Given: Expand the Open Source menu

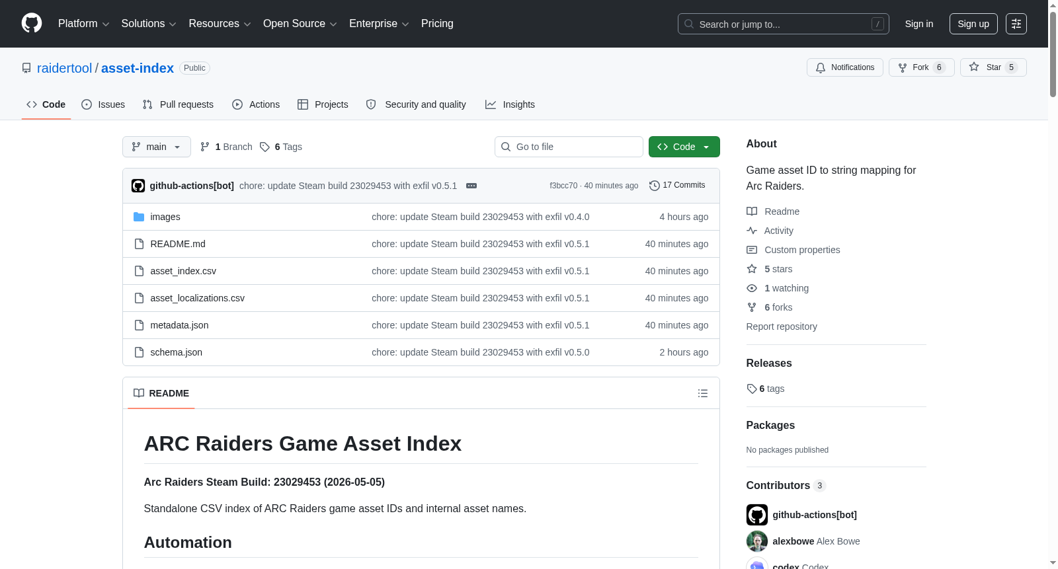Looking at the screenshot, I should pyautogui.click(x=300, y=24).
